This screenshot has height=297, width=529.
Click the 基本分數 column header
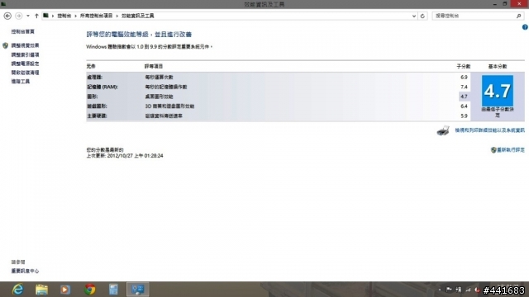tap(498, 66)
